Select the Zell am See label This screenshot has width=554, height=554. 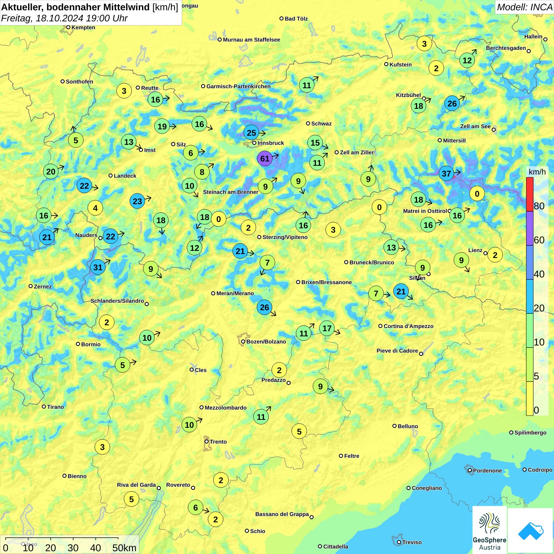point(475,126)
